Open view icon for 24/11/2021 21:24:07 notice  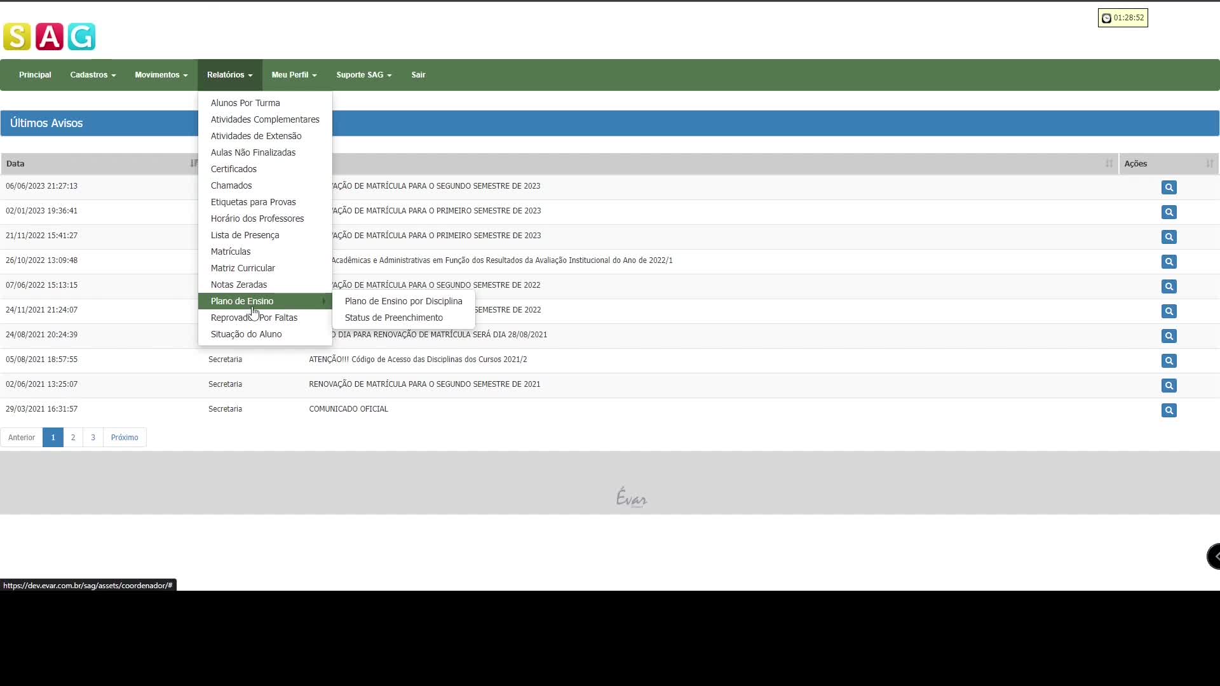coord(1169,311)
